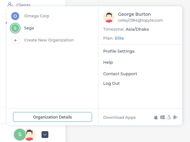Click the Organization Details button
Image resolution: width=190 pixels, height=142 pixels.
click(52, 117)
